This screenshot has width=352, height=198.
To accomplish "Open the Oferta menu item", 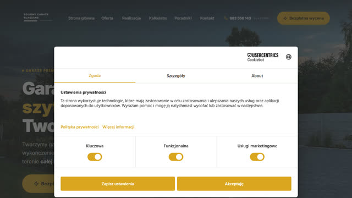I will coord(107,18).
